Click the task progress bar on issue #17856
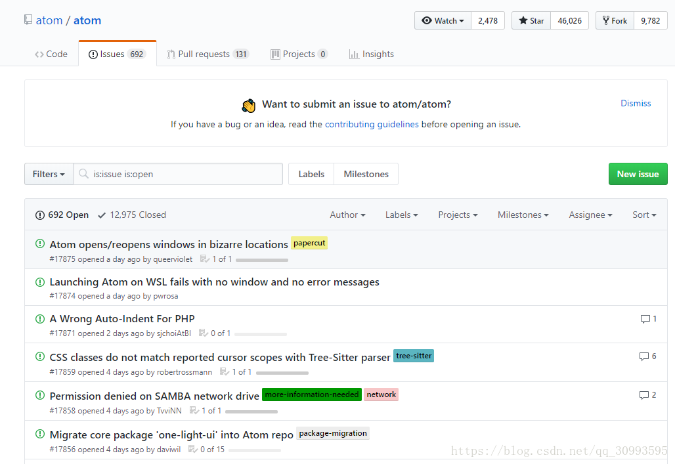Viewport: 675px width, 464px height. 255,450
